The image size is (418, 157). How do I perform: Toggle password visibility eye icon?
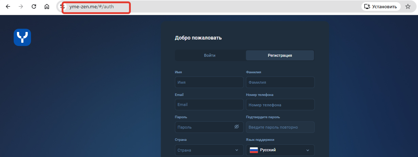click(x=236, y=127)
